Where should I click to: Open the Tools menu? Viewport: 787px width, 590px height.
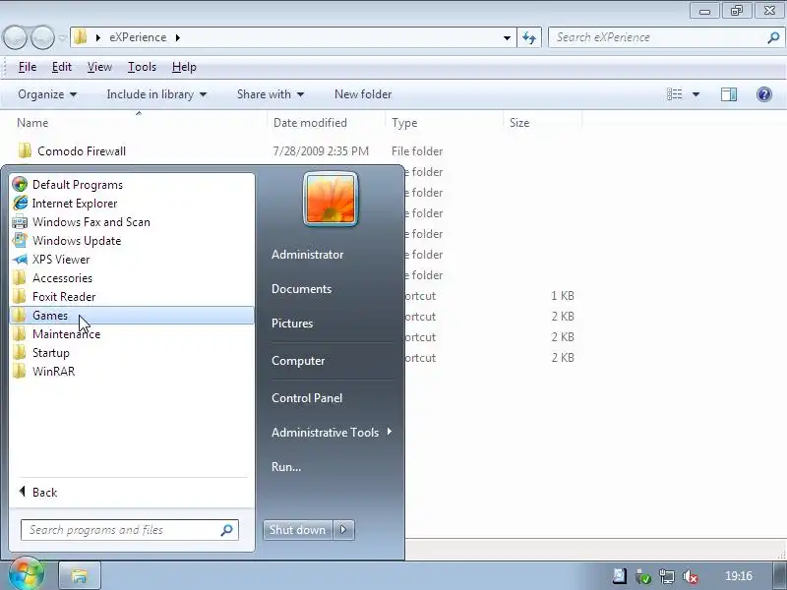(x=142, y=67)
